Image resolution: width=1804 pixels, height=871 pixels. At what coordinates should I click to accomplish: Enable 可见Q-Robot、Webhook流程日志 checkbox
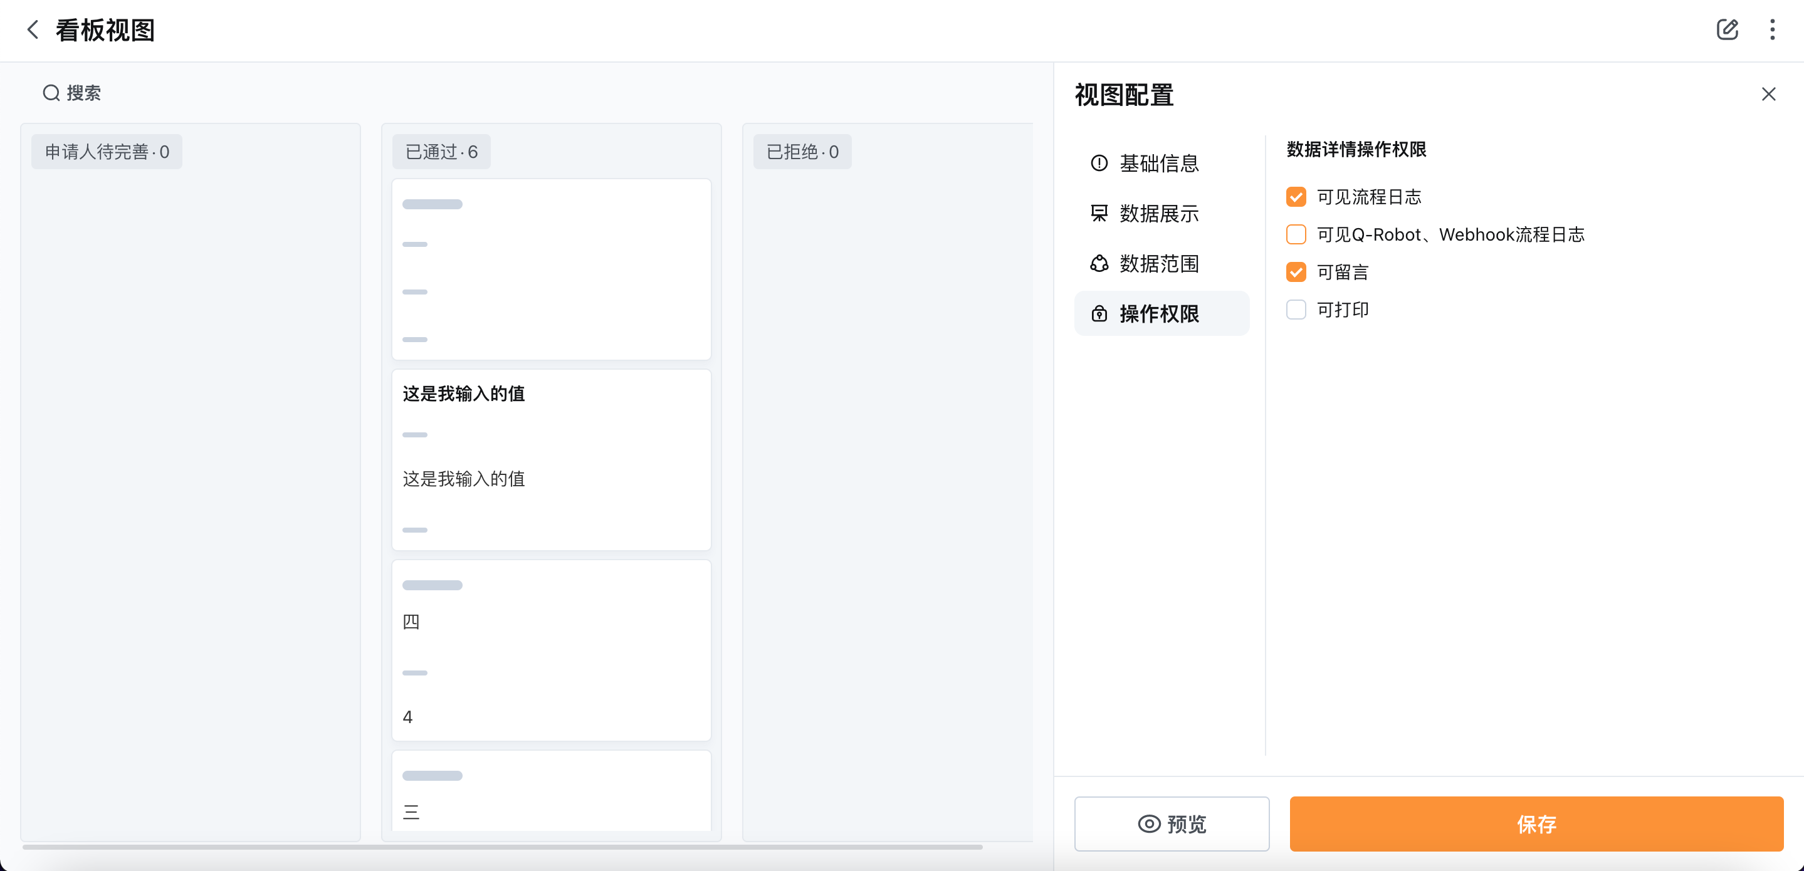pyautogui.click(x=1296, y=234)
